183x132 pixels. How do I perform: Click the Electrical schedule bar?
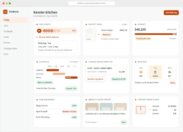click(x=59, y=74)
